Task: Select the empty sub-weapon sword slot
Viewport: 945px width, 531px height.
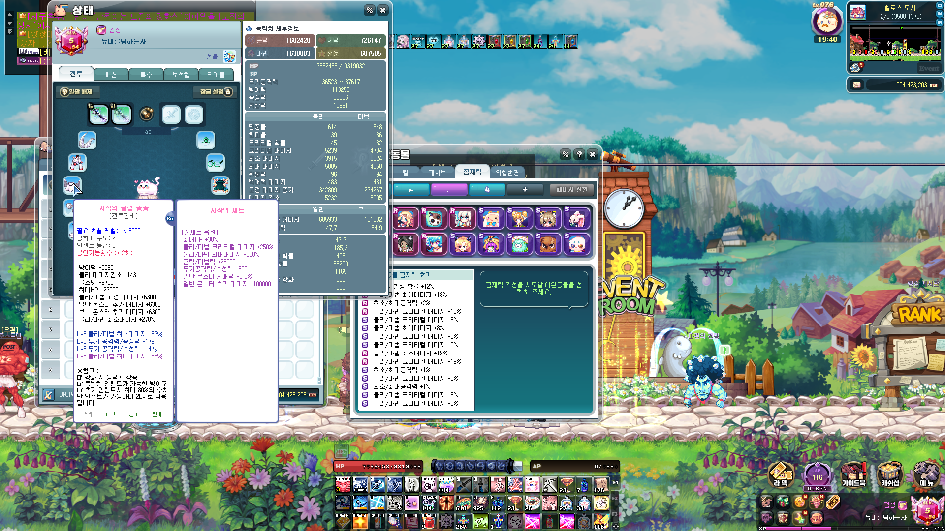Action: [171, 115]
